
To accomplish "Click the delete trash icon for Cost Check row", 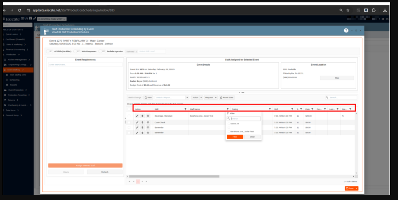I will [143, 122].
